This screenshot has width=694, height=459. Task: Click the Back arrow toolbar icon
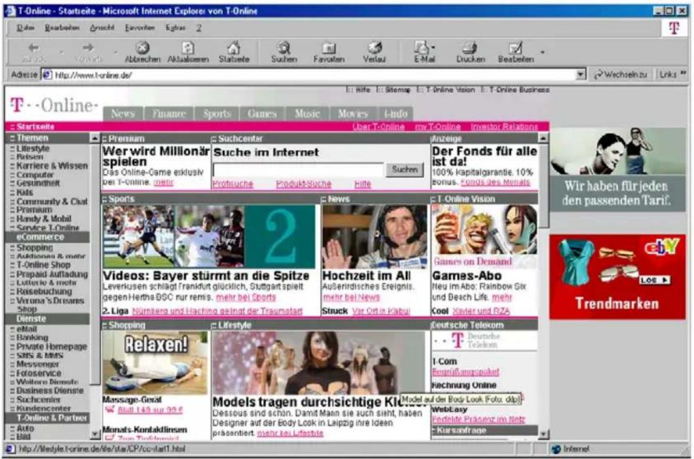34,48
